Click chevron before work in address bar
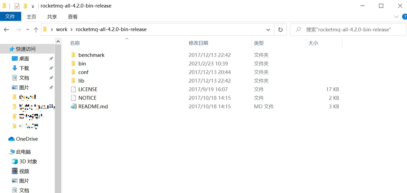Screen dimensions: 407x193 pos(52,29)
